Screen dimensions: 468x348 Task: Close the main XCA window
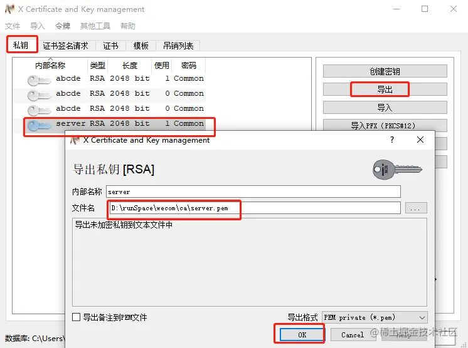pyautogui.click(x=454, y=9)
